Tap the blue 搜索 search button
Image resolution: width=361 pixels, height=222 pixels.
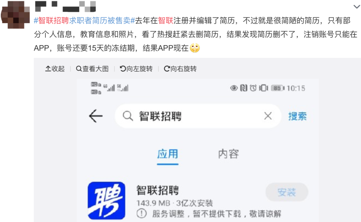[x=297, y=116]
